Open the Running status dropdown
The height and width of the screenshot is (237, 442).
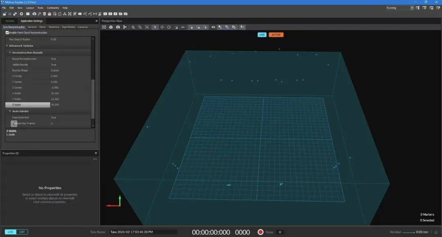click(x=400, y=8)
